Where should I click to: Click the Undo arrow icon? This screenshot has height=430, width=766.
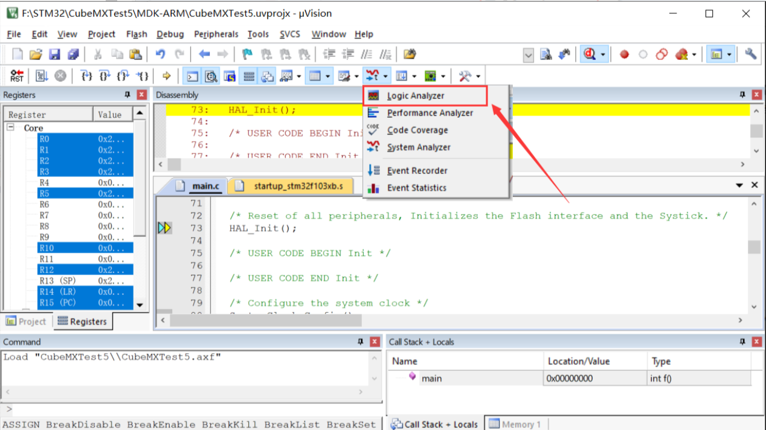tap(160, 54)
